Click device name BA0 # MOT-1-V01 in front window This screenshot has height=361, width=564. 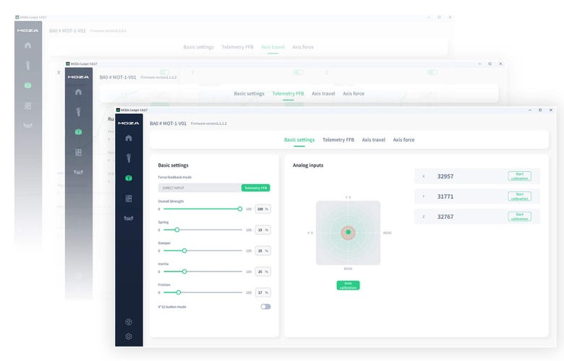pos(168,123)
